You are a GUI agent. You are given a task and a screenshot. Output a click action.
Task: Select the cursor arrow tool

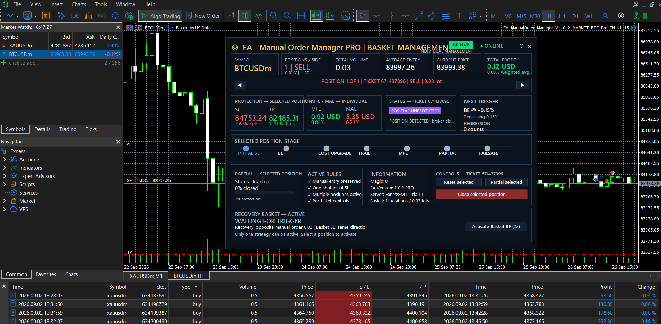363,16
